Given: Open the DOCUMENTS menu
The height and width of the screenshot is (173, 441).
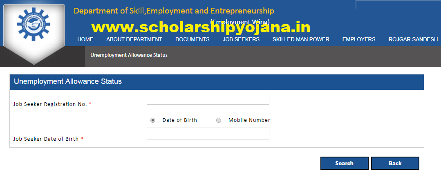Looking at the screenshot, I should pos(192,39).
